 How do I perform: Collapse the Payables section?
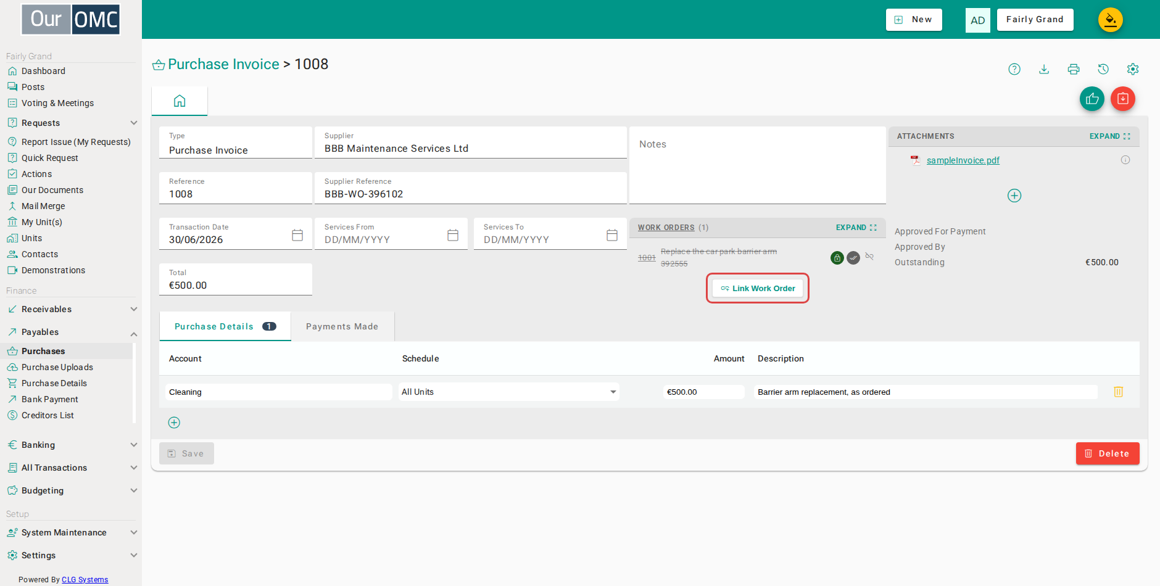134,334
